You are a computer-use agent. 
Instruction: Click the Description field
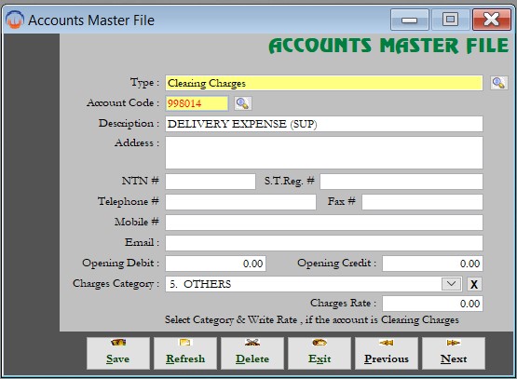tap(324, 124)
